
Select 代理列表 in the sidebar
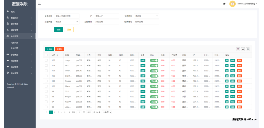click(14, 43)
